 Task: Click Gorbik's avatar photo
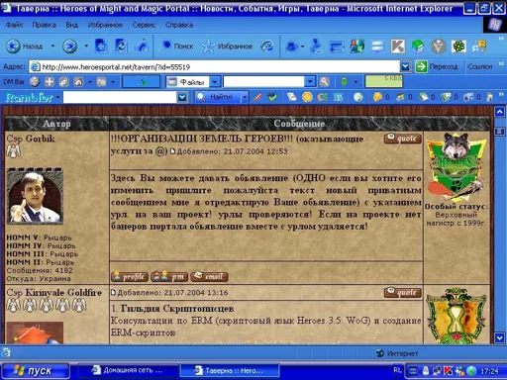(x=35, y=196)
